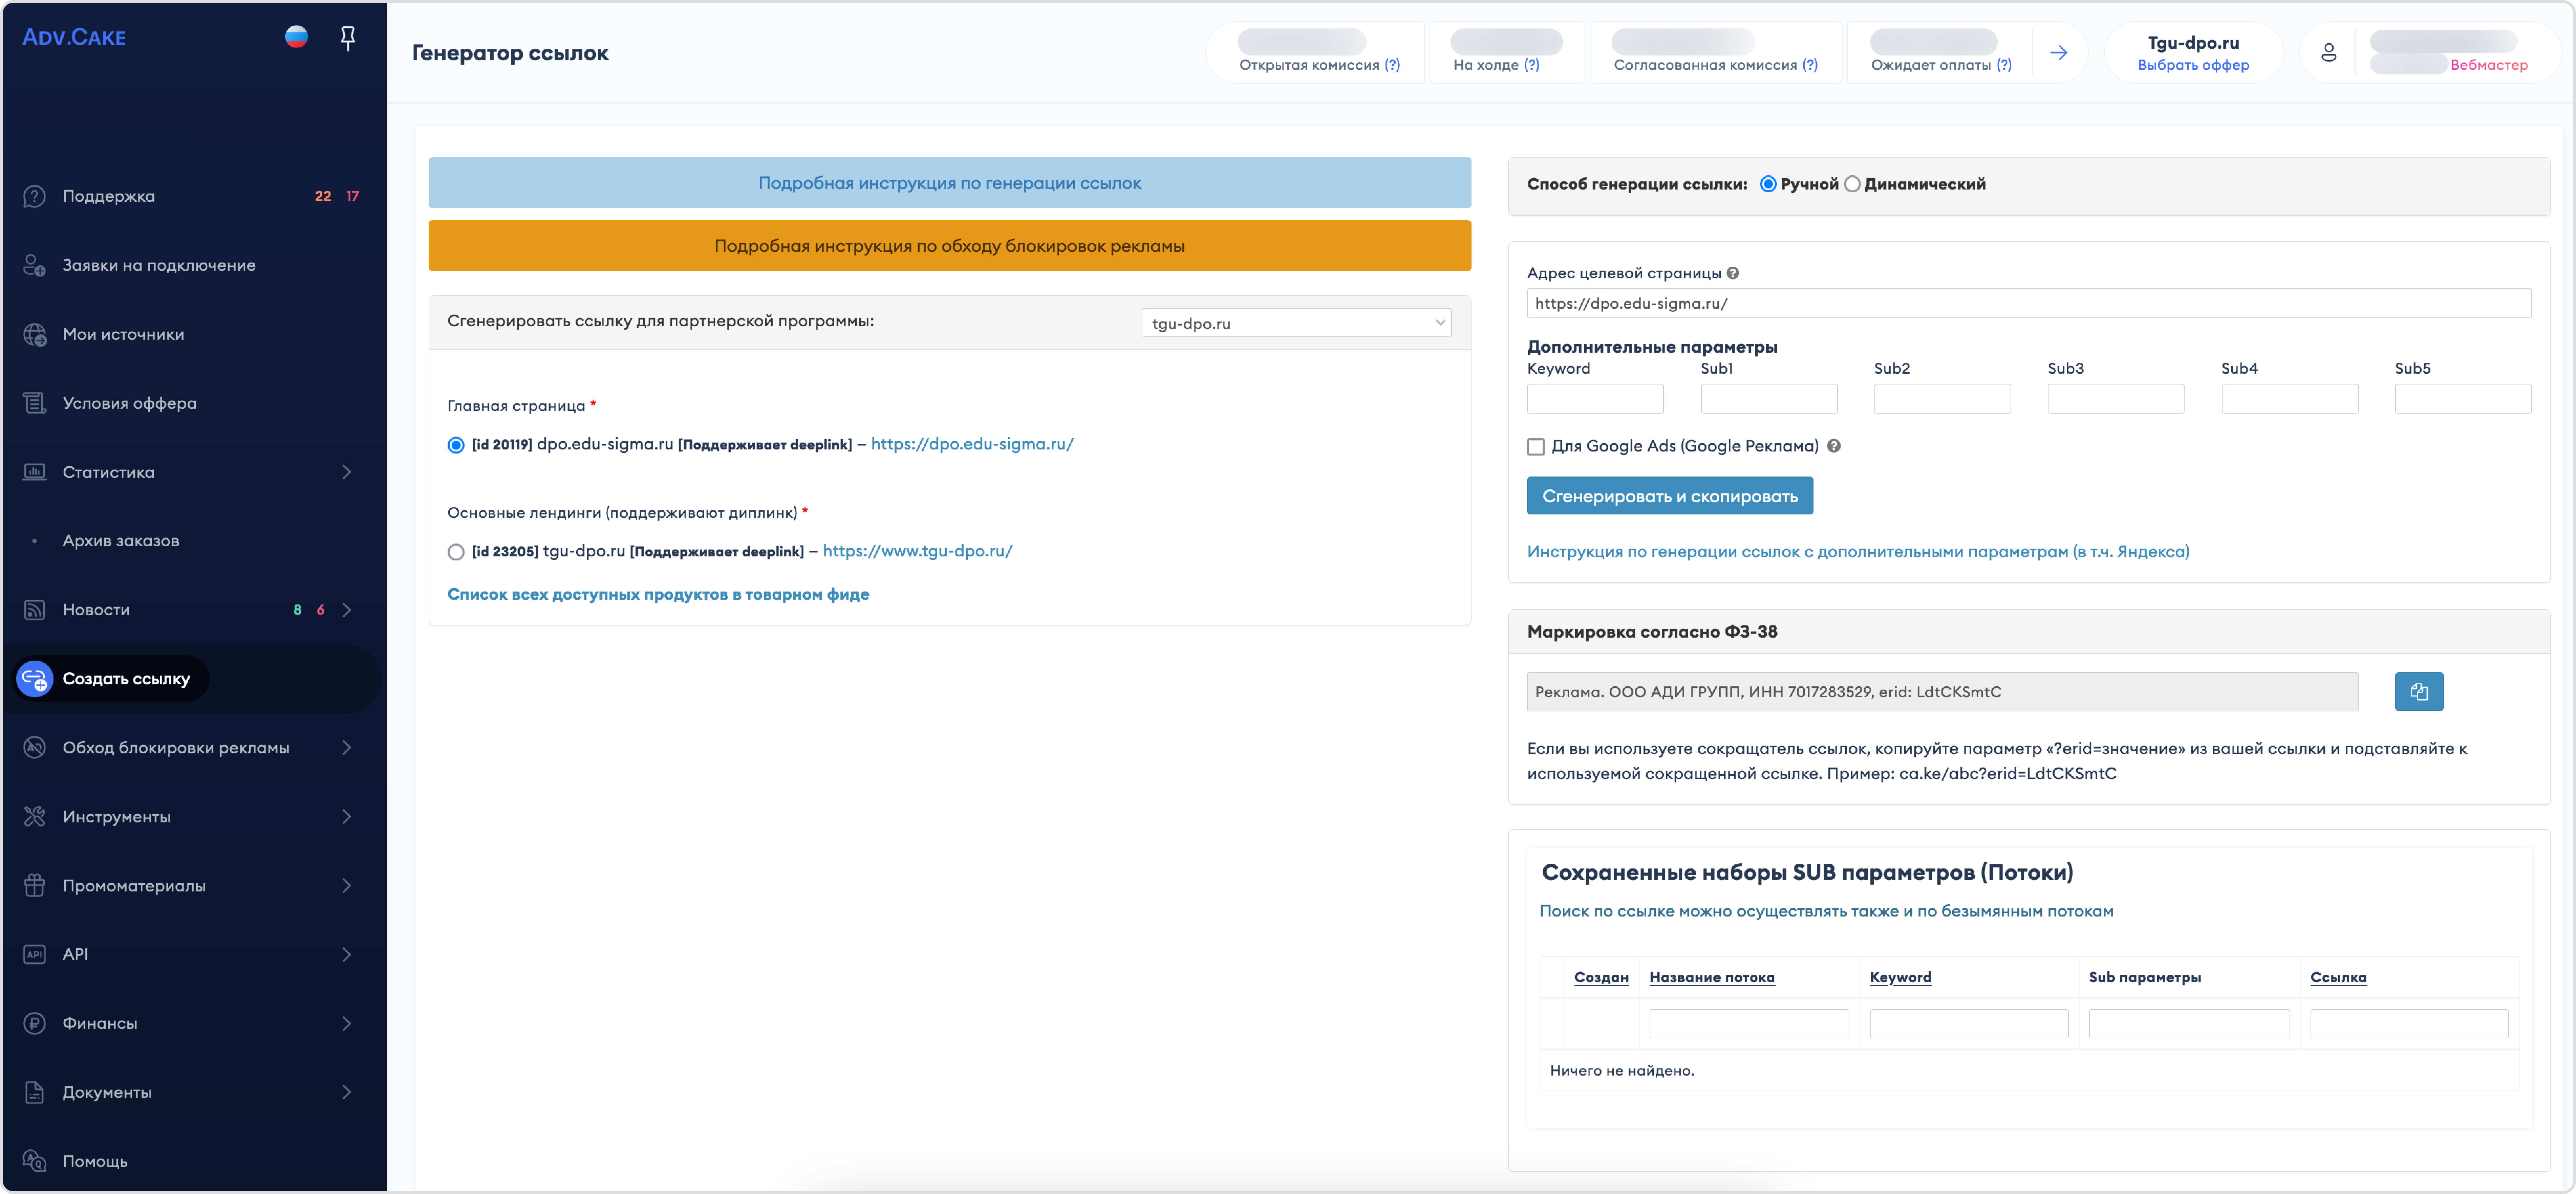Click the Помощь help icon
The width and height of the screenshot is (2576, 1194).
(35, 1161)
